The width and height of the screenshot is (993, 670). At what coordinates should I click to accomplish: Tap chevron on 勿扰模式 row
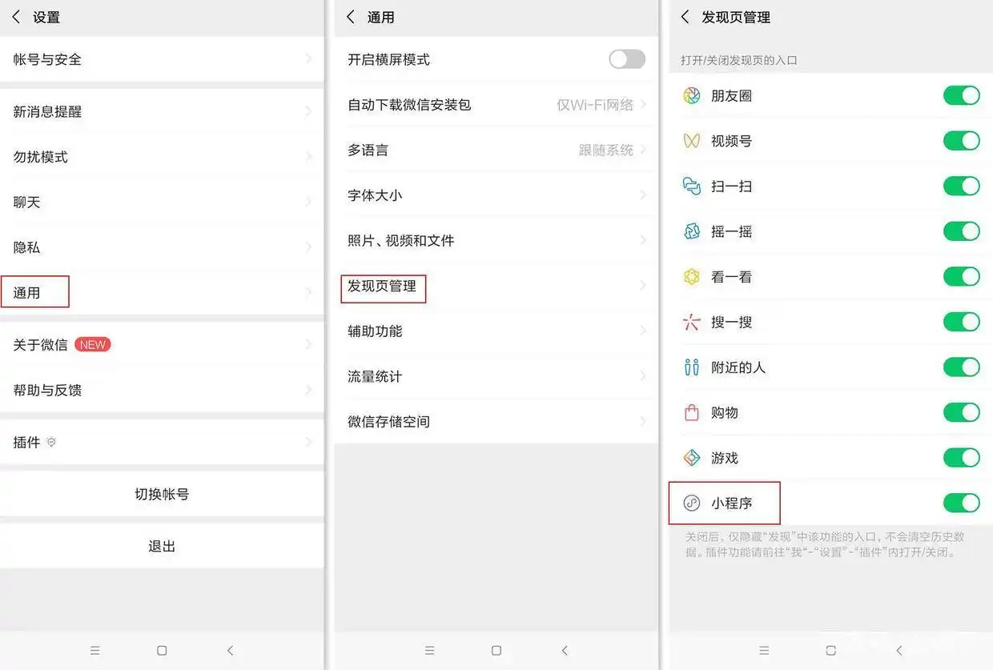309,157
